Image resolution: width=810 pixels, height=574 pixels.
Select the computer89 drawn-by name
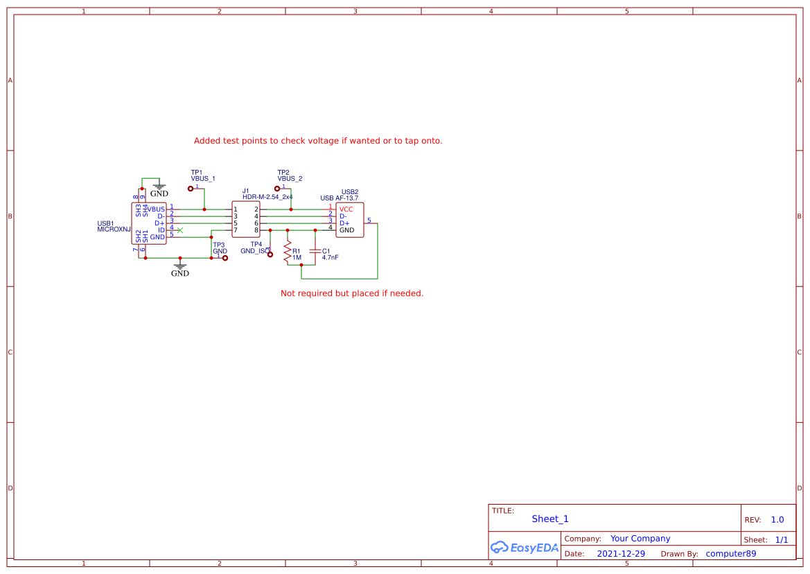pos(730,553)
